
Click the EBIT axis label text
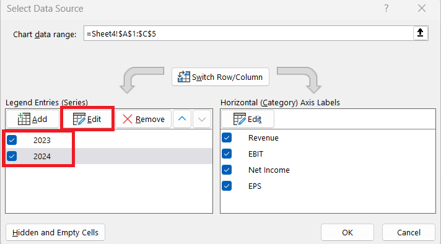[x=256, y=154]
